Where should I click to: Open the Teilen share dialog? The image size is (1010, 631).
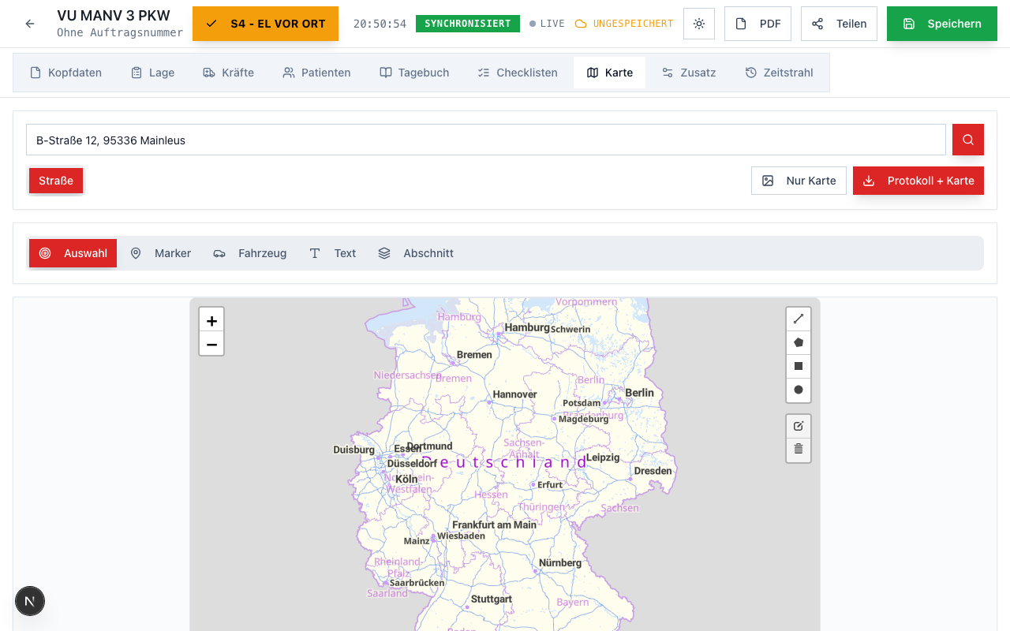point(839,24)
